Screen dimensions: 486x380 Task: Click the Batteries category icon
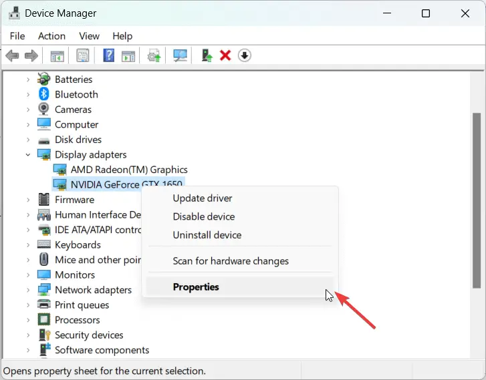tap(43, 79)
